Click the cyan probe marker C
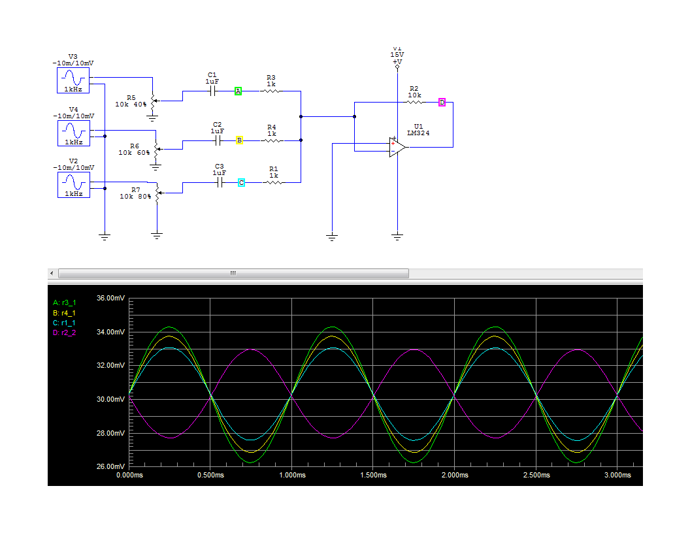Viewport: 690px width, 533px height. pos(241,182)
